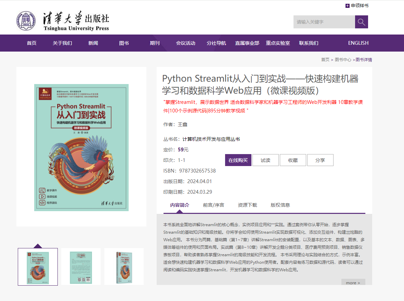Open the 图书 navigation item
This screenshot has width=404, height=301.
pyautogui.click(x=124, y=43)
